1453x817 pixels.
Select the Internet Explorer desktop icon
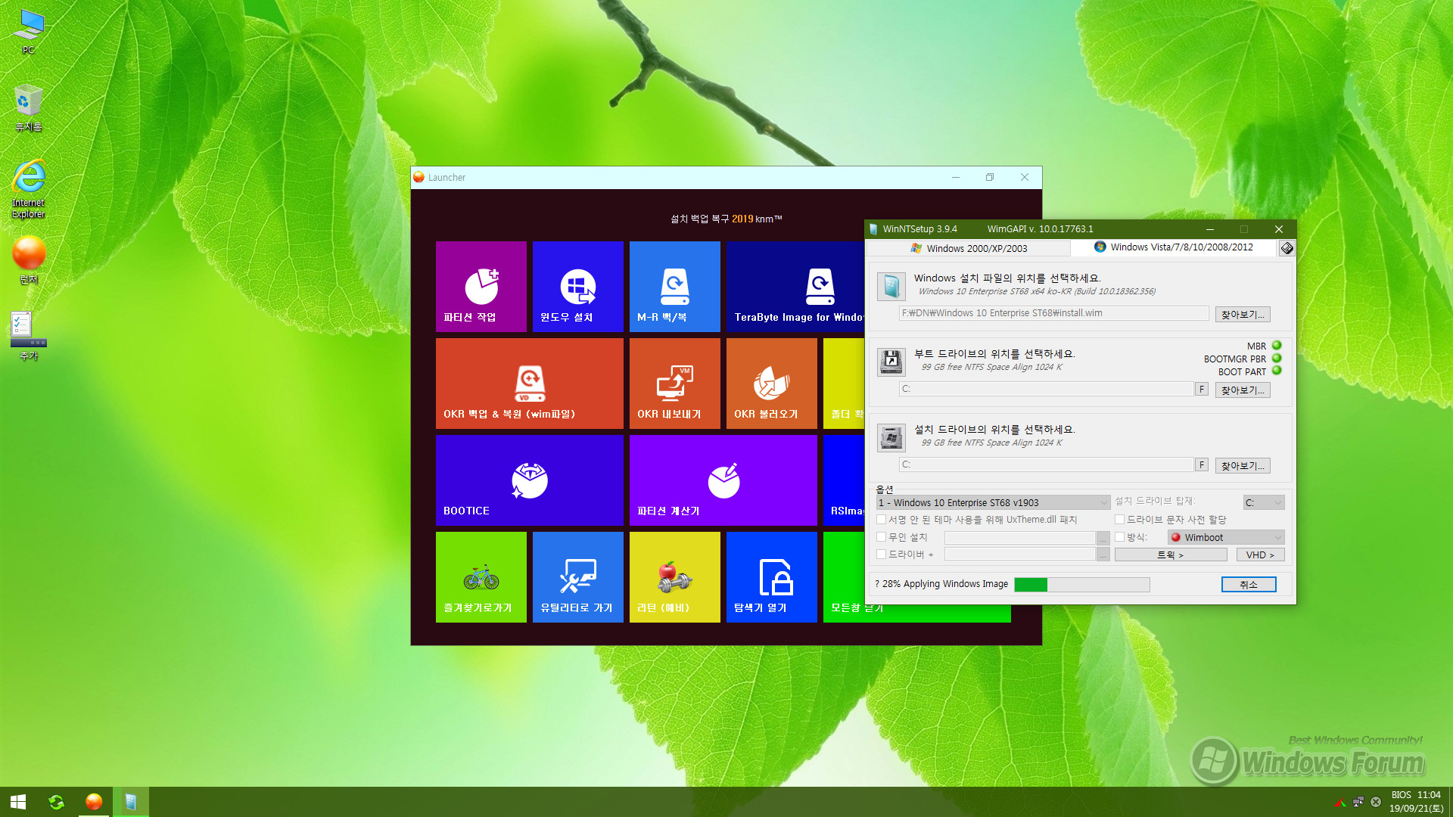[x=28, y=189]
